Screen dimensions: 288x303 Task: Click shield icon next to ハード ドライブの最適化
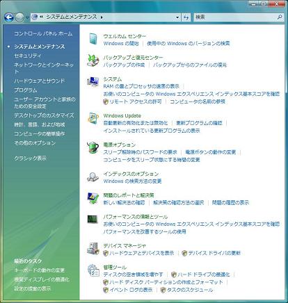(174, 275)
